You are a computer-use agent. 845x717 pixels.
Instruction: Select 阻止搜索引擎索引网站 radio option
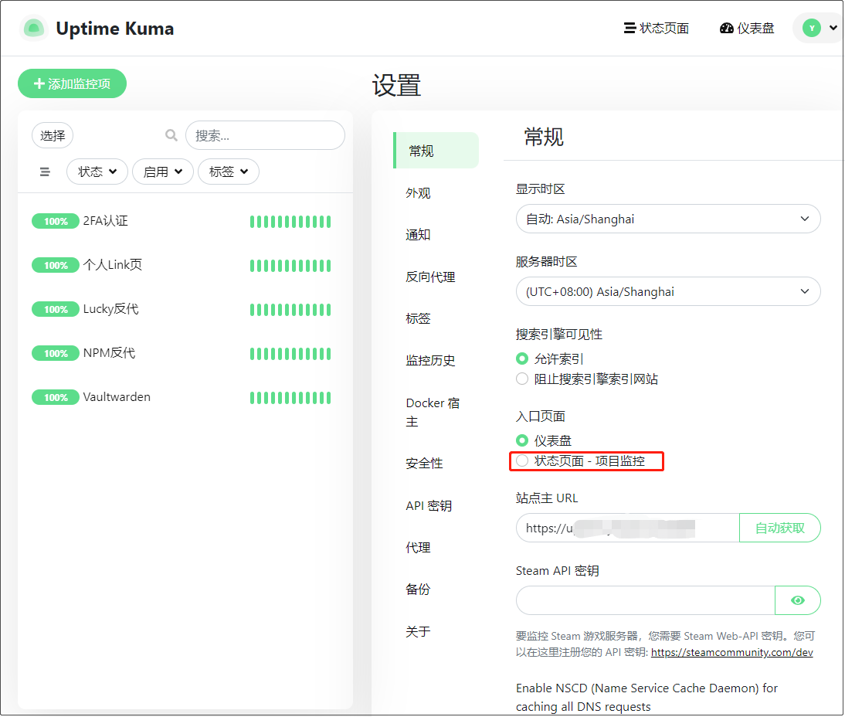click(522, 379)
